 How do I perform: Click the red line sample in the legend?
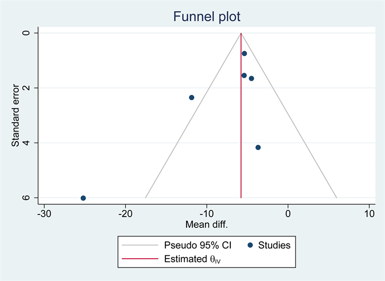[x=140, y=259]
